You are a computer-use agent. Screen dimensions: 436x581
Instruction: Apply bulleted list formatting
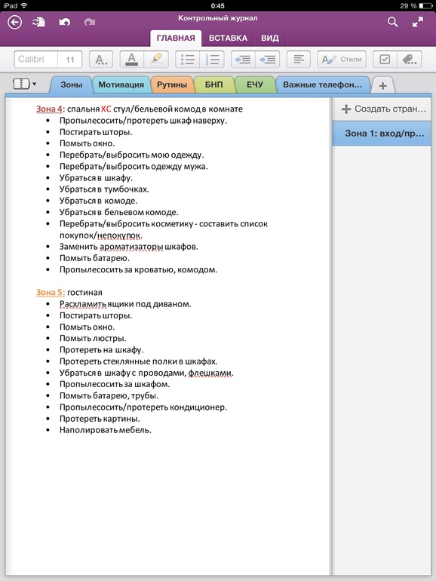(188, 60)
